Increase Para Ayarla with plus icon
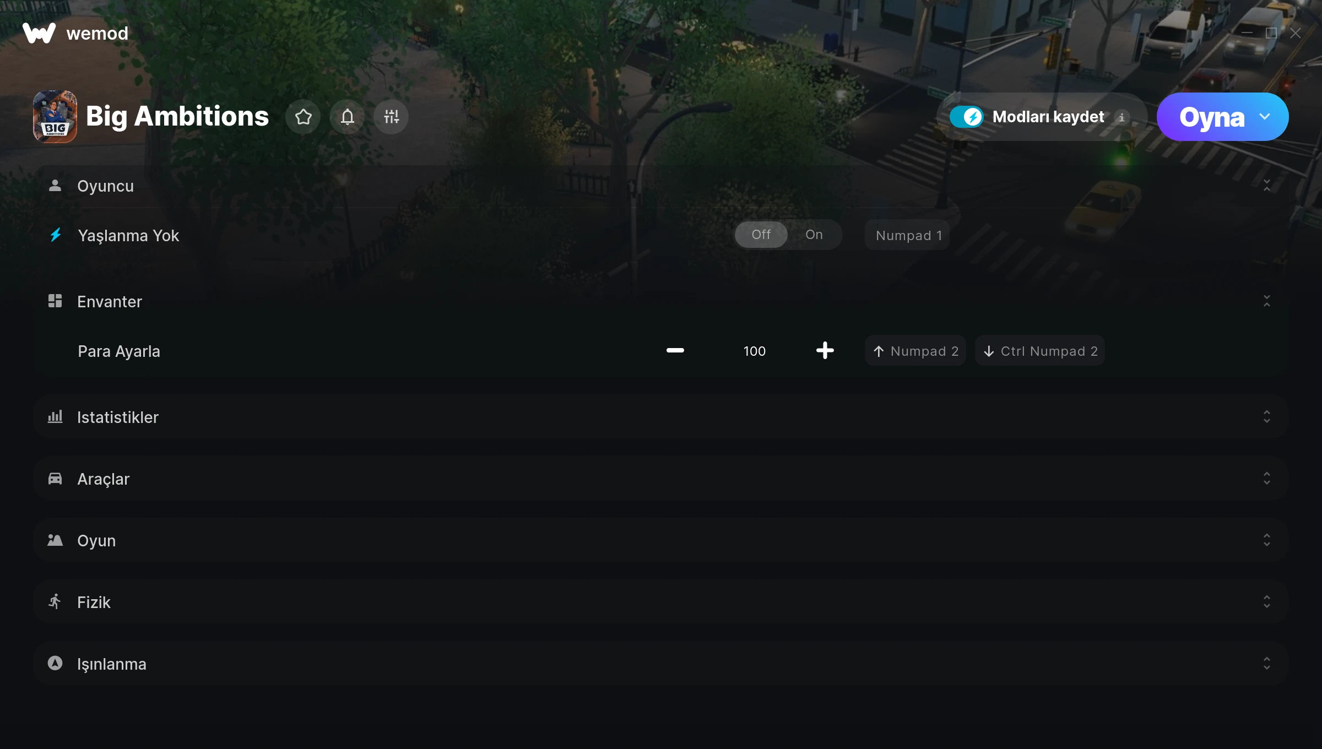Viewport: 1322px width, 749px height. 825,350
